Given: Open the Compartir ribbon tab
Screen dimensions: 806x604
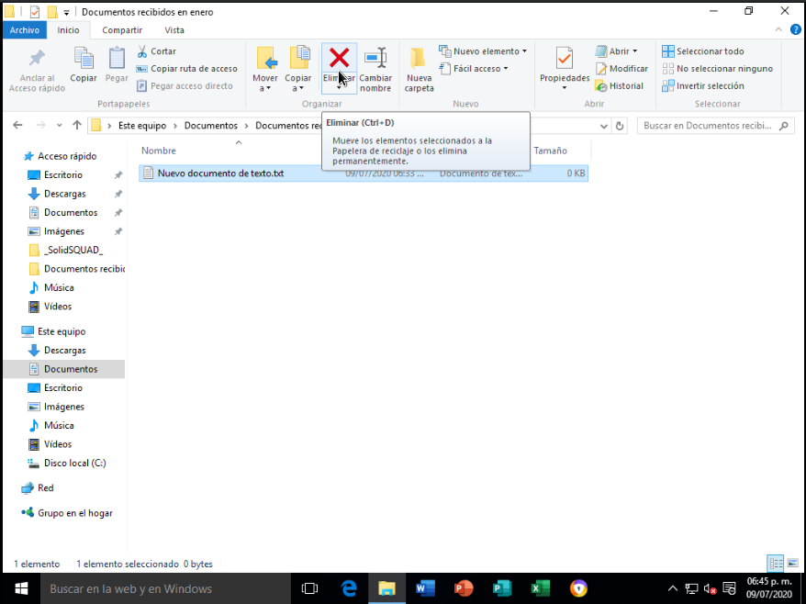Looking at the screenshot, I should [x=121, y=29].
